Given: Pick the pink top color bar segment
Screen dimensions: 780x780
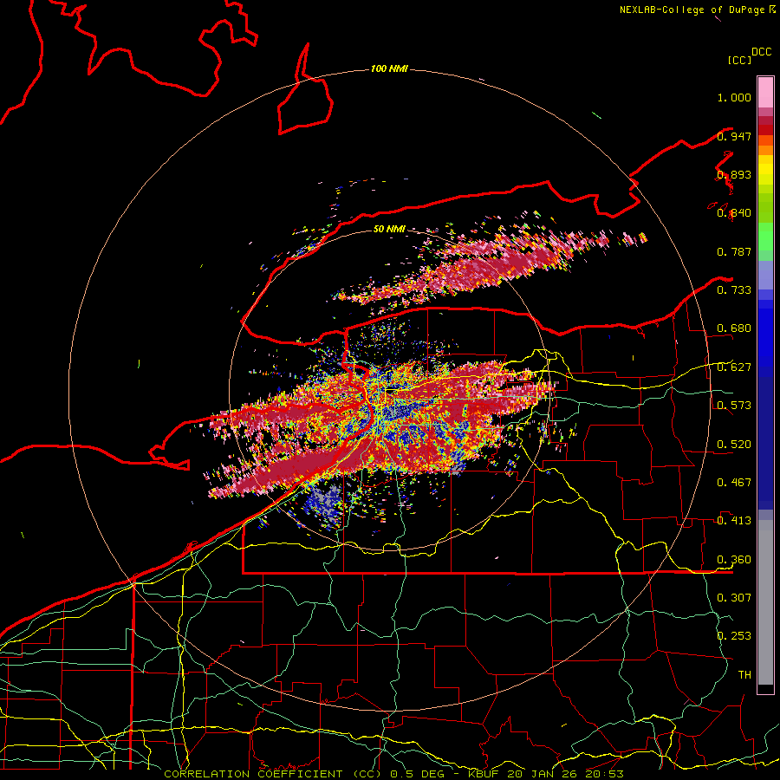Looking at the screenshot, I should [x=765, y=92].
